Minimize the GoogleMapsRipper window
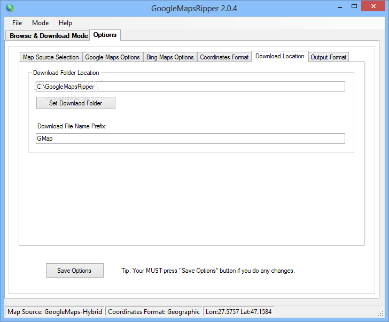 340,7
